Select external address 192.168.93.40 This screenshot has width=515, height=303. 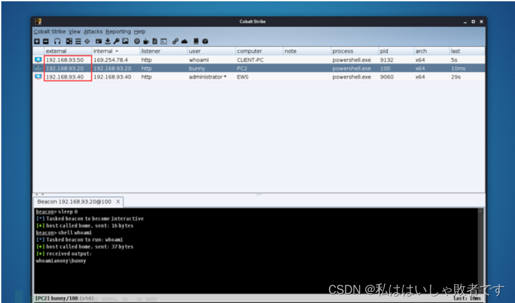pyautogui.click(x=65, y=77)
